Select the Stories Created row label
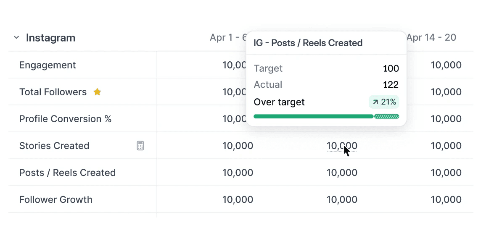502x241 pixels. coord(54,146)
